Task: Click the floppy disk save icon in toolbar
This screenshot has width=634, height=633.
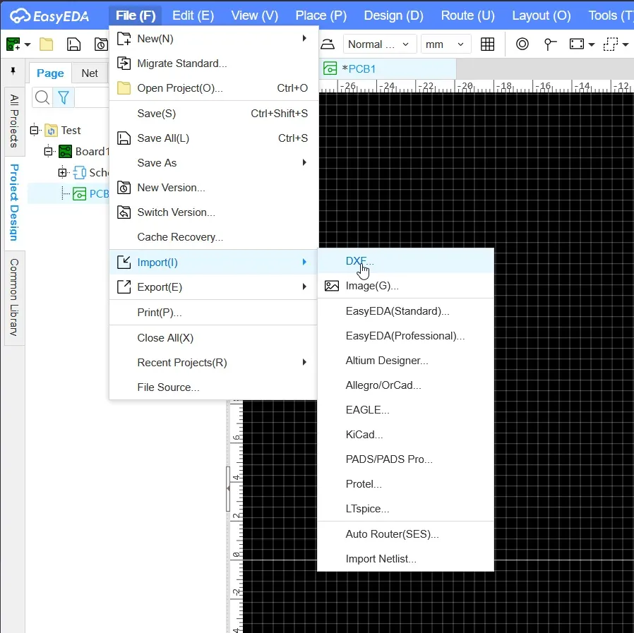Action: pyautogui.click(x=73, y=44)
